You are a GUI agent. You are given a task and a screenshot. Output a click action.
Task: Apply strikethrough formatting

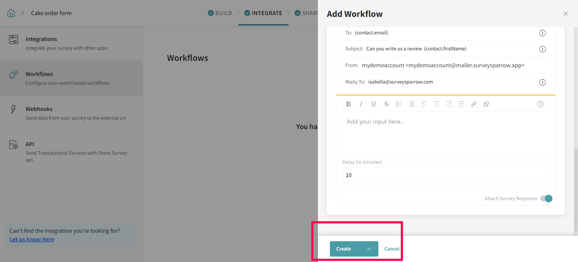coord(386,104)
